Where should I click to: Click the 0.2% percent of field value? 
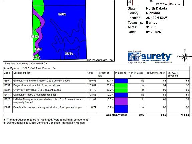tap(111, 107)
